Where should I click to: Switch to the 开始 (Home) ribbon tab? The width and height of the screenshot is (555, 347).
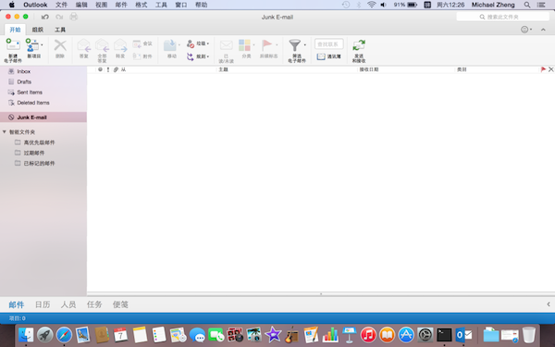[15, 30]
